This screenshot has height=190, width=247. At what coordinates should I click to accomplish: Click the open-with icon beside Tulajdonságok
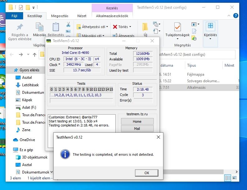(x=194, y=24)
